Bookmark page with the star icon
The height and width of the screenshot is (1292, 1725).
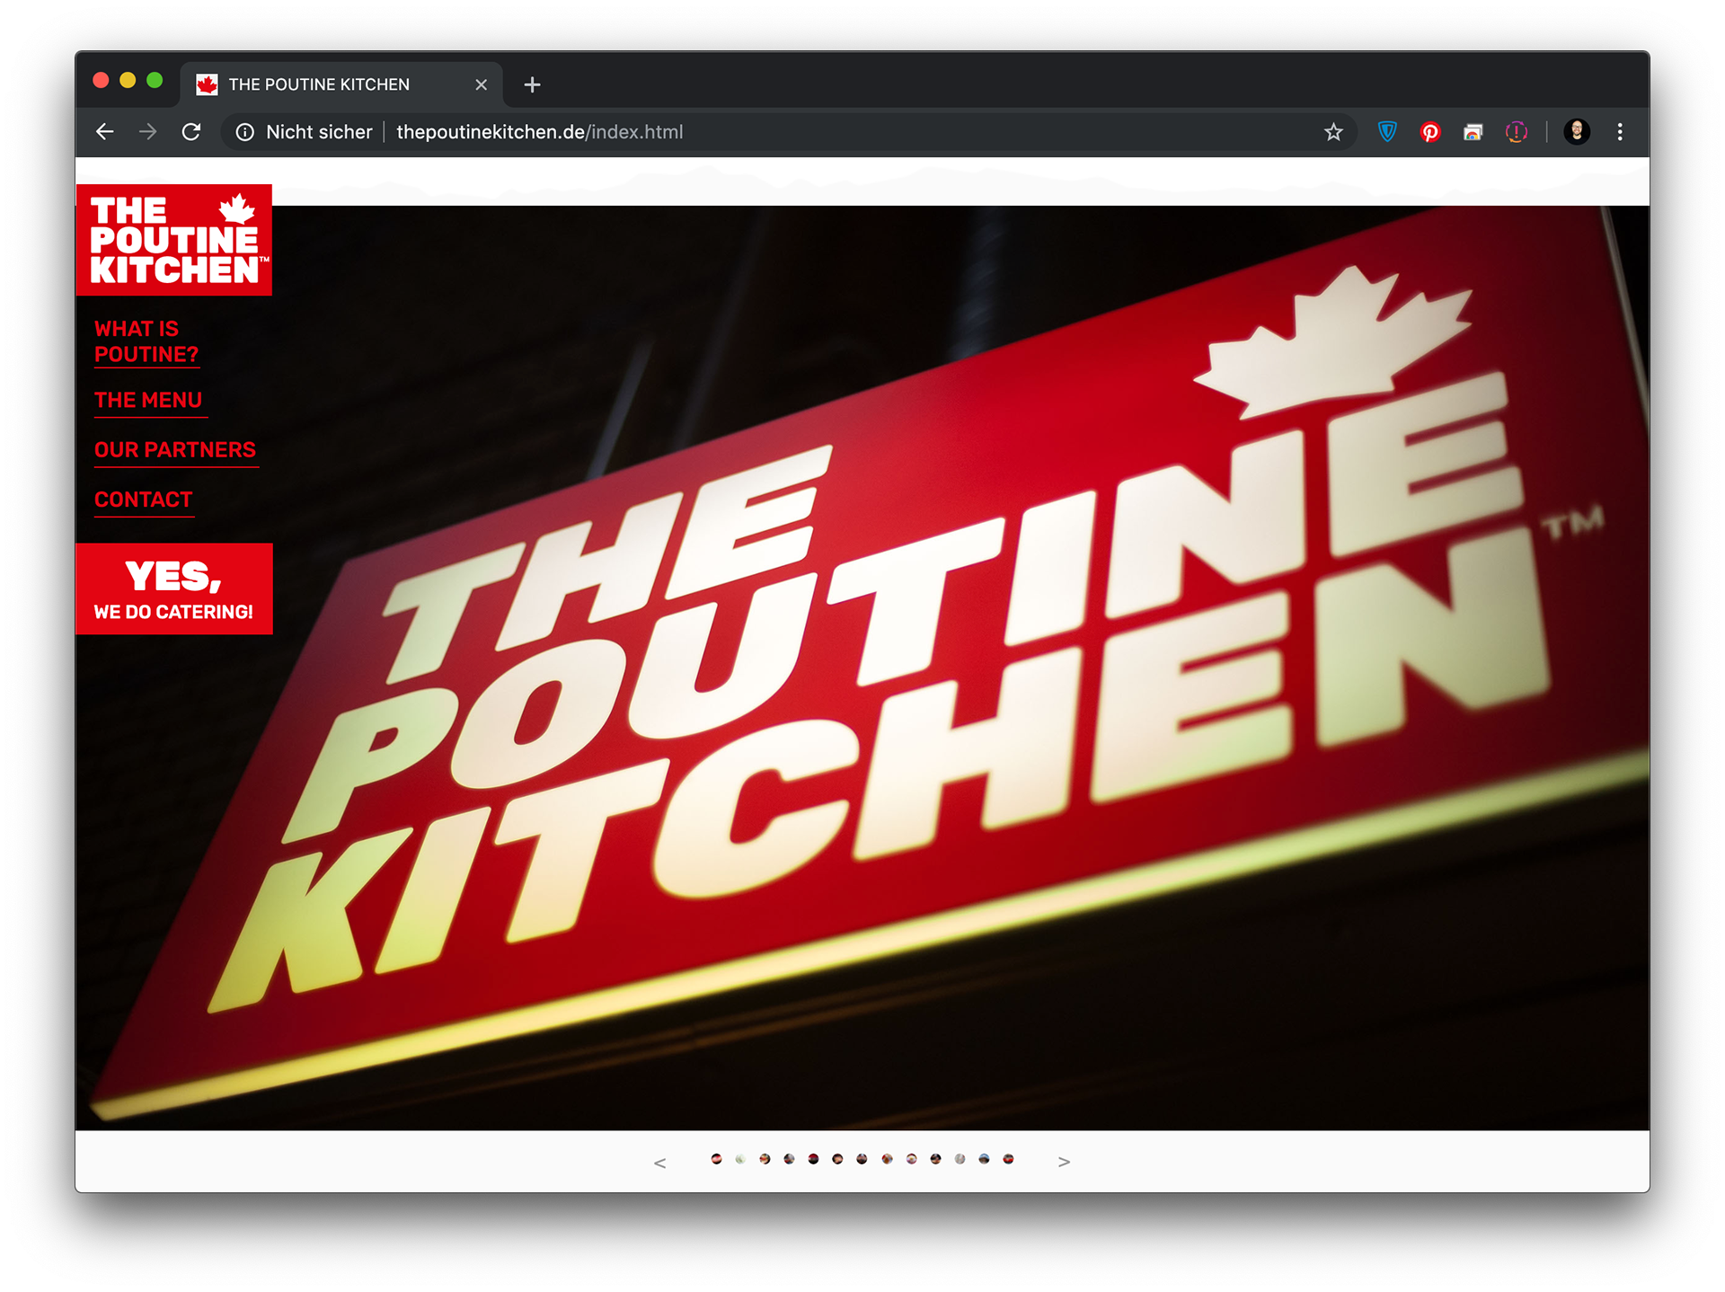(x=1333, y=132)
